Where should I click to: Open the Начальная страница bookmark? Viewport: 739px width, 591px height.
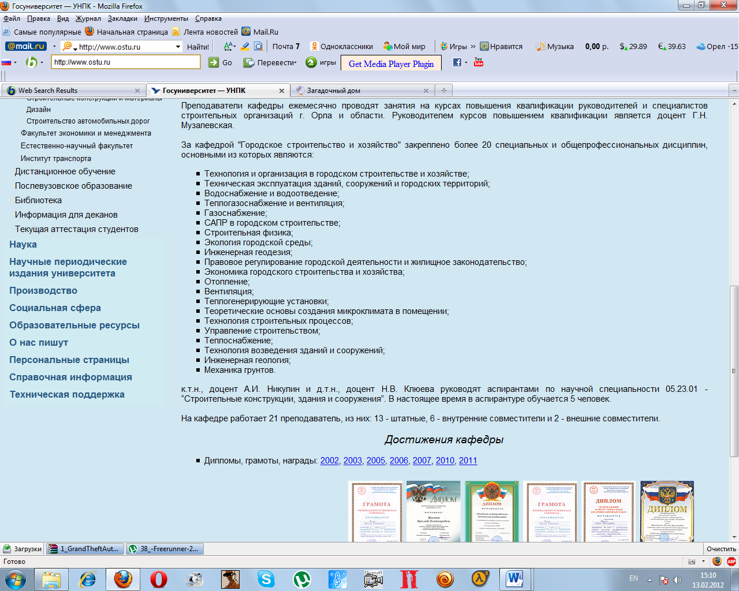click(126, 32)
